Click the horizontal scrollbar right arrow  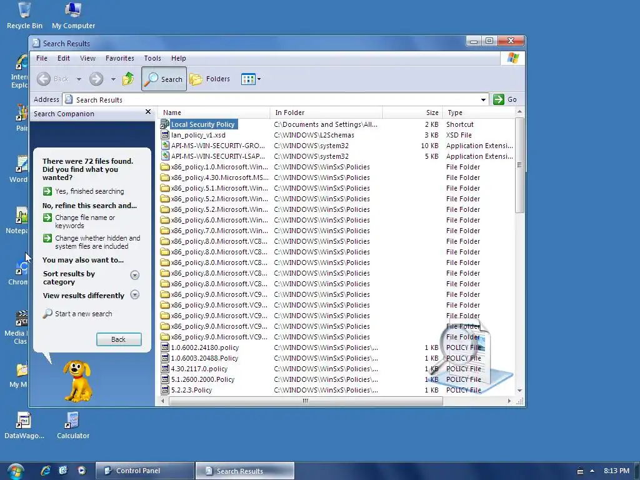click(x=509, y=401)
